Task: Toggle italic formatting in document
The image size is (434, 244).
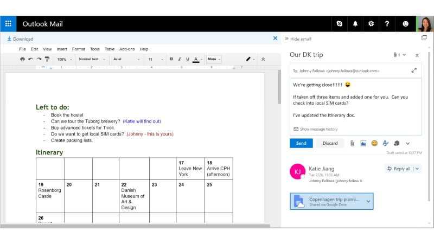Action: point(180,59)
